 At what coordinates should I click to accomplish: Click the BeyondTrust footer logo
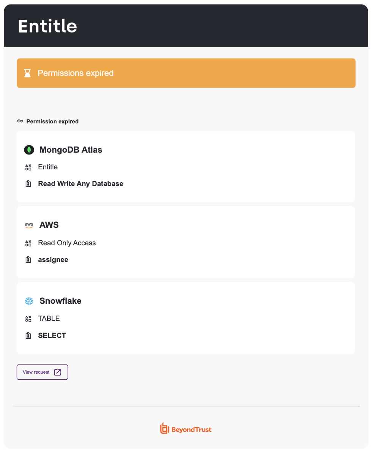click(x=186, y=429)
